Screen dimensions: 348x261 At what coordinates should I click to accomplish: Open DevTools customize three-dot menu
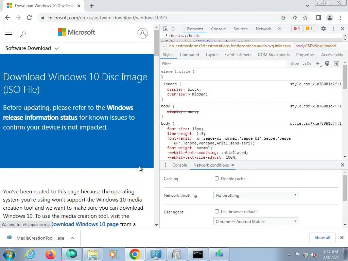(x=333, y=29)
